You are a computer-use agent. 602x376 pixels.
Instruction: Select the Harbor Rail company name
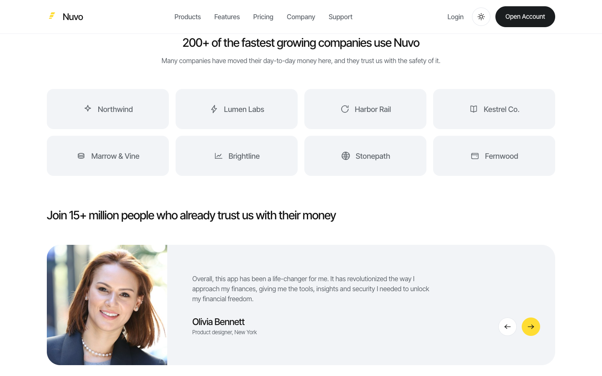(373, 109)
